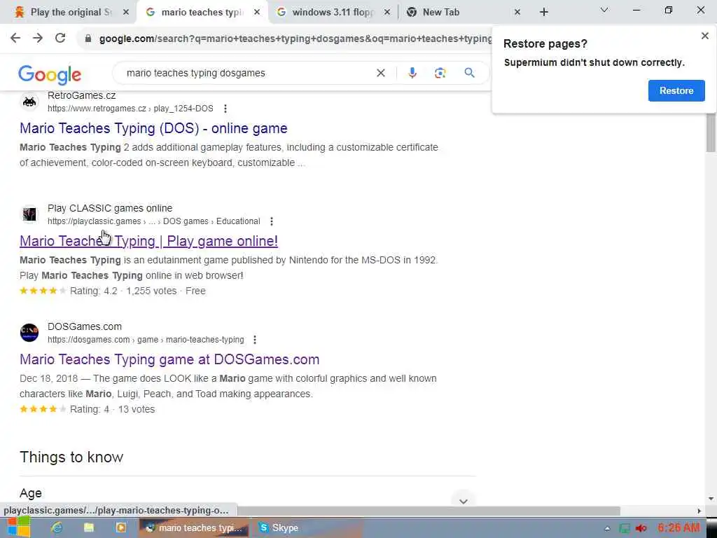The height and width of the screenshot is (538, 717).
Task: Switch to 'windows 3.11 floppy' tab
Action: click(333, 13)
